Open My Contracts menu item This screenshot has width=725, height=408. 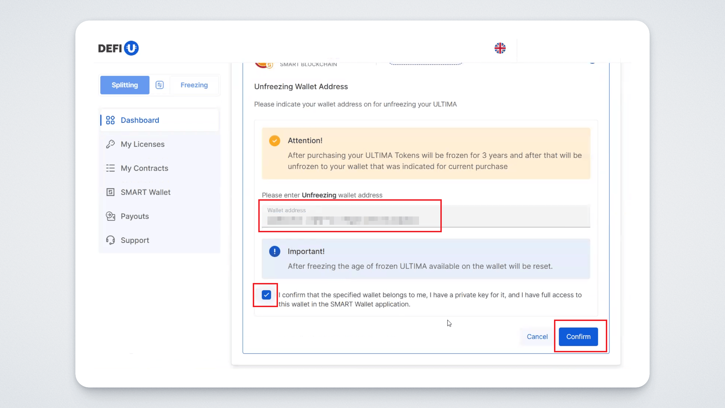pyautogui.click(x=144, y=168)
